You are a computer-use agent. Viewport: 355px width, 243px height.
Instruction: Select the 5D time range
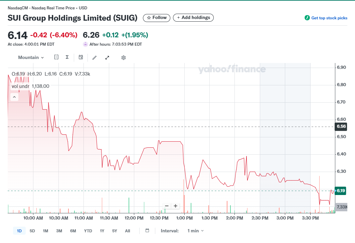point(32,231)
